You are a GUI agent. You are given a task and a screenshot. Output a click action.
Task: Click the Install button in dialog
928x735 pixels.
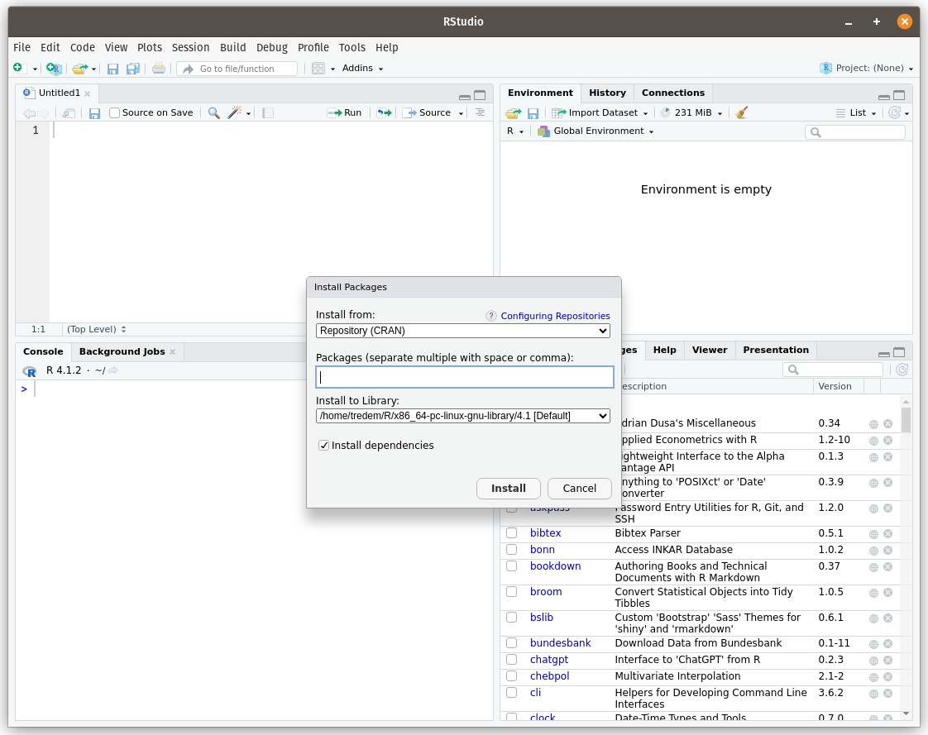[508, 489]
